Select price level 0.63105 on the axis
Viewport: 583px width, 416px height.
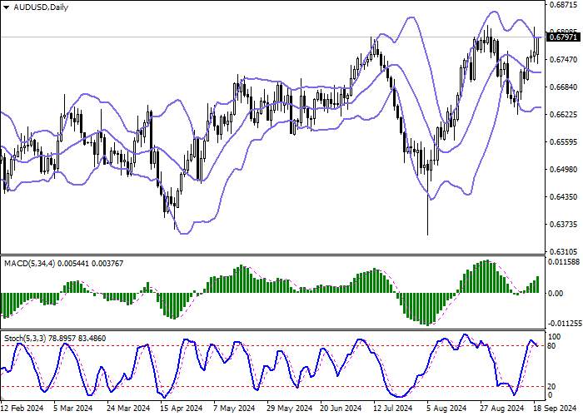pyautogui.click(x=563, y=252)
